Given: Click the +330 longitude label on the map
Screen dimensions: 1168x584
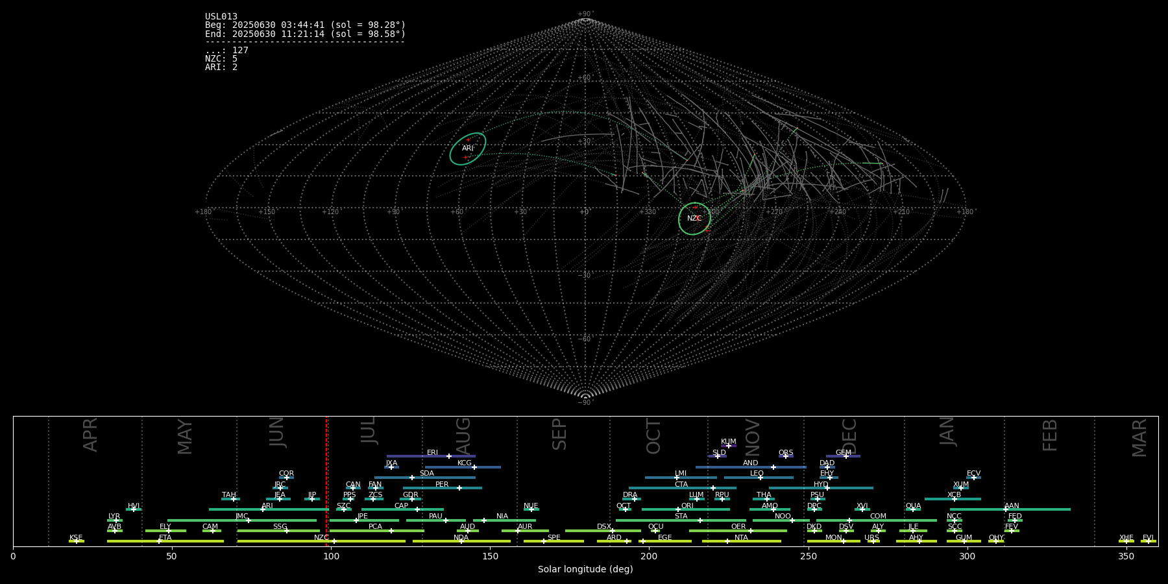Looking at the screenshot, I should (648, 212).
